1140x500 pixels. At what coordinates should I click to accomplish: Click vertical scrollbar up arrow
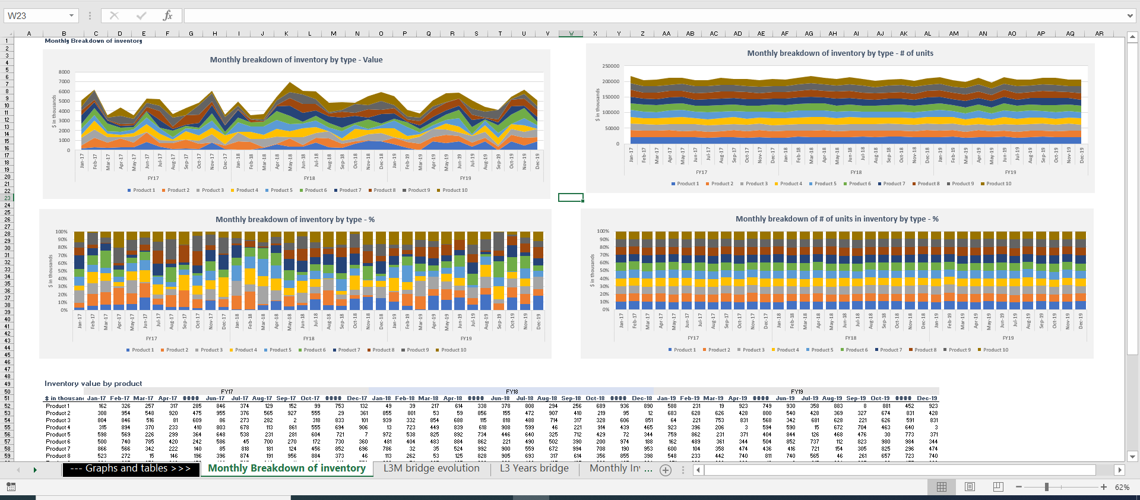coord(1132,37)
